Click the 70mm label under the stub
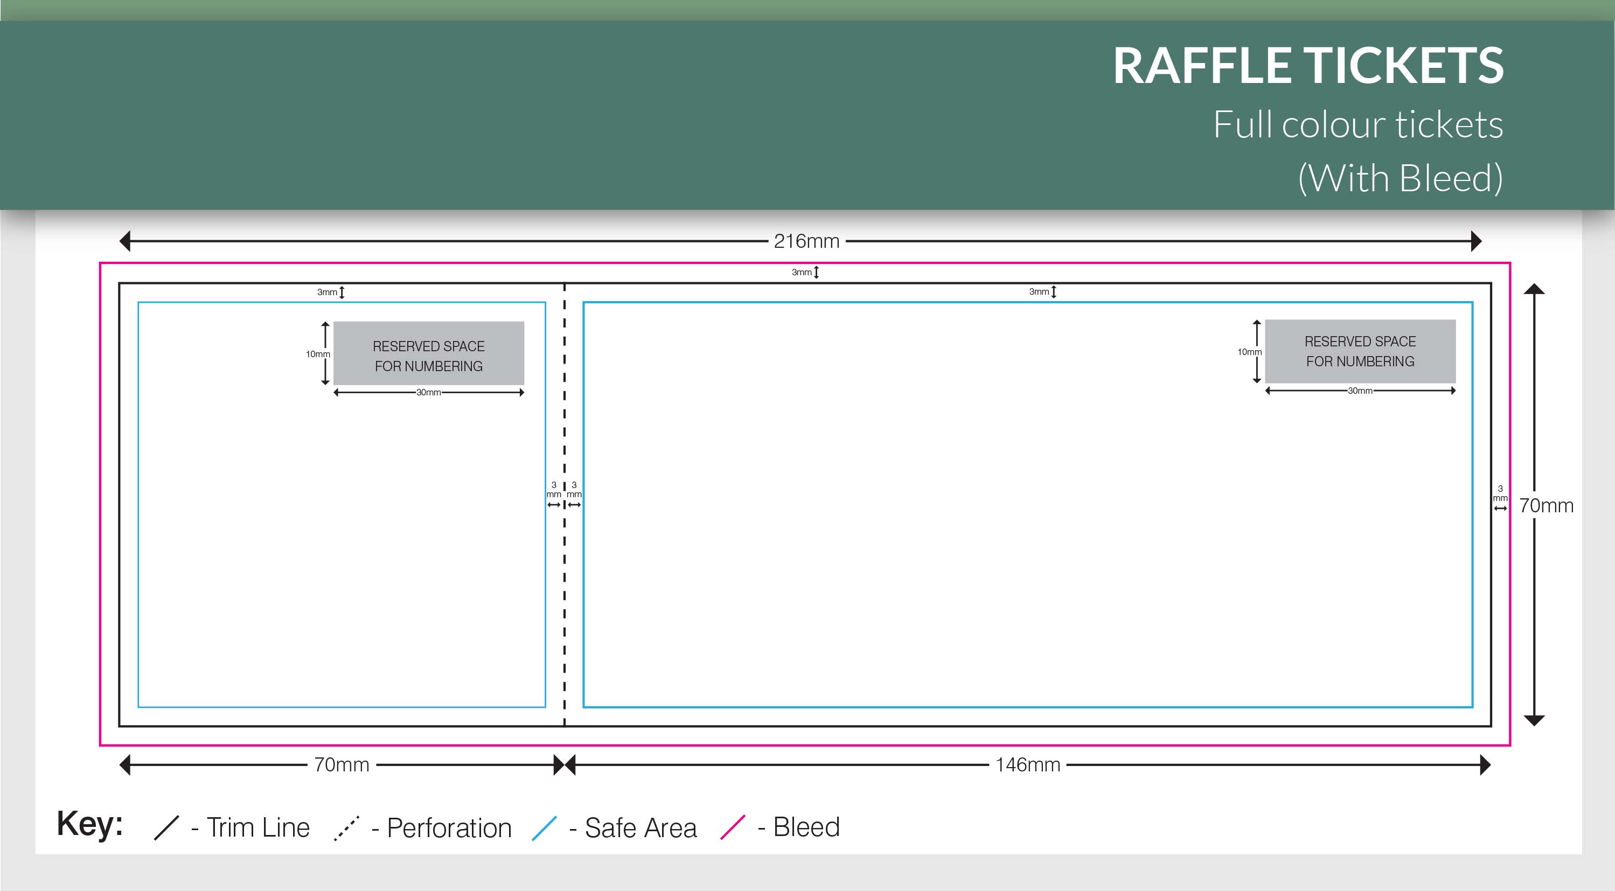This screenshot has height=891, width=1615. (x=341, y=764)
